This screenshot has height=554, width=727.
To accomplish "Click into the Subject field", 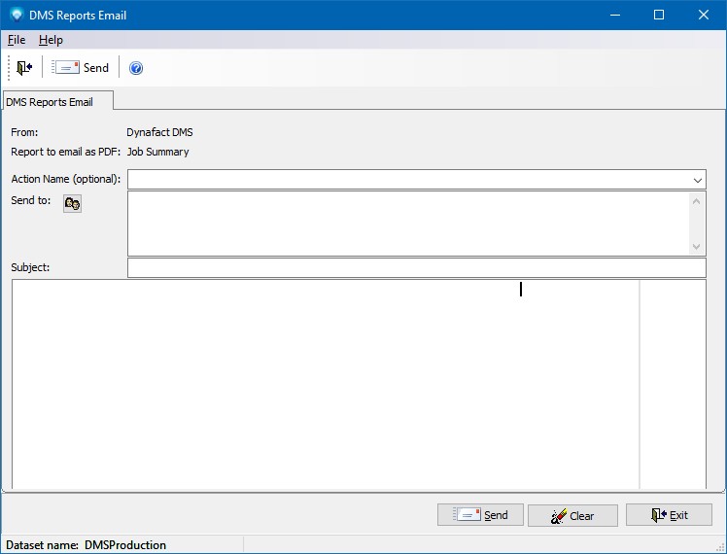I will pyautogui.click(x=416, y=267).
